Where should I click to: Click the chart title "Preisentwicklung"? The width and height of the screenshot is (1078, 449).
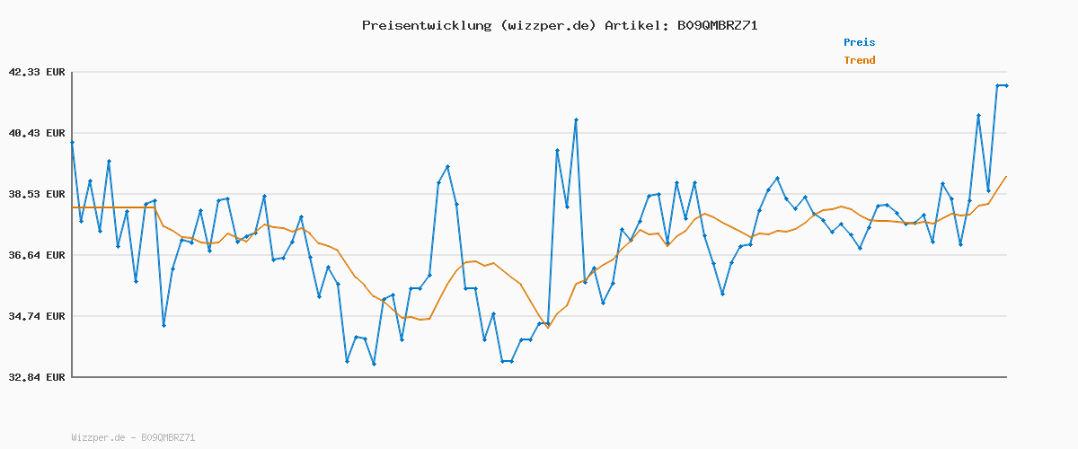click(424, 25)
